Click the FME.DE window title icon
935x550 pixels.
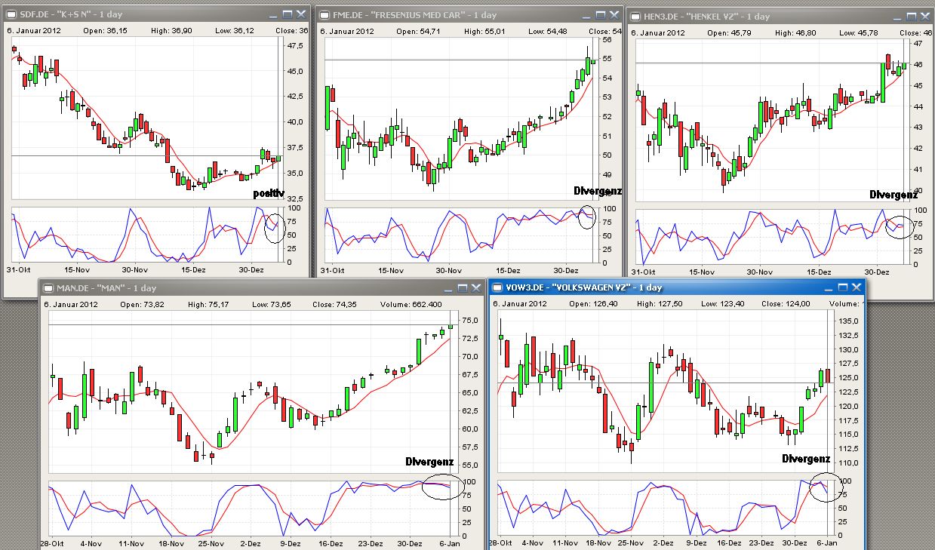pyautogui.click(x=324, y=14)
